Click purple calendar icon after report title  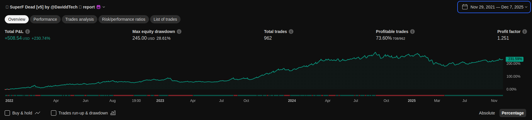tap(98, 7)
